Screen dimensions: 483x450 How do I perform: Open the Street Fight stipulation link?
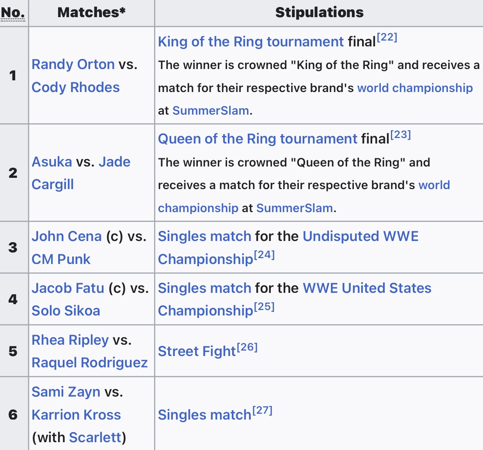click(x=197, y=351)
